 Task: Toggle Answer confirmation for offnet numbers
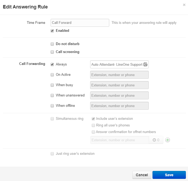click(93, 132)
